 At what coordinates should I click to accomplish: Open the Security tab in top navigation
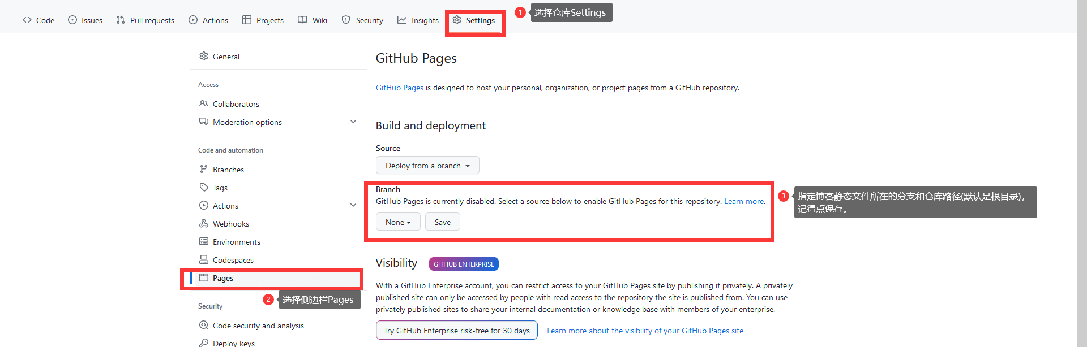(x=363, y=20)
